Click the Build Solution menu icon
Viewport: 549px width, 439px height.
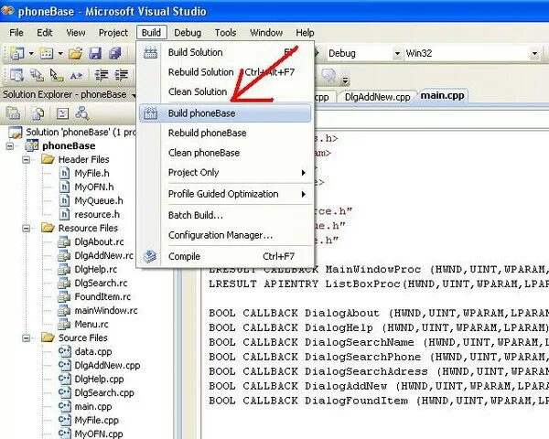click(x=151, y=53)
